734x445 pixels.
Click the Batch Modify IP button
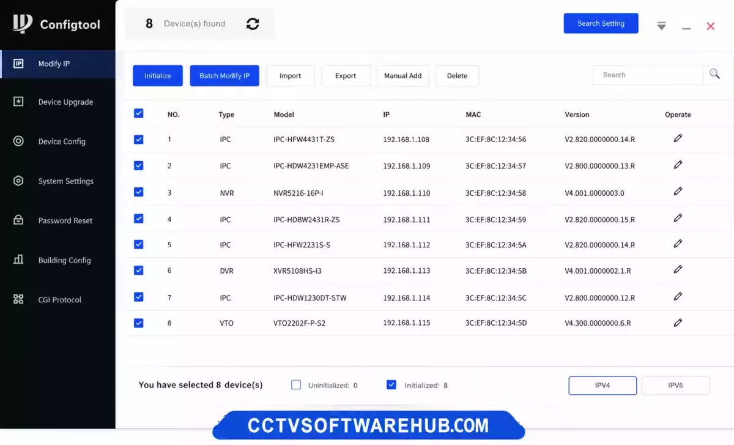pos(224,75)
